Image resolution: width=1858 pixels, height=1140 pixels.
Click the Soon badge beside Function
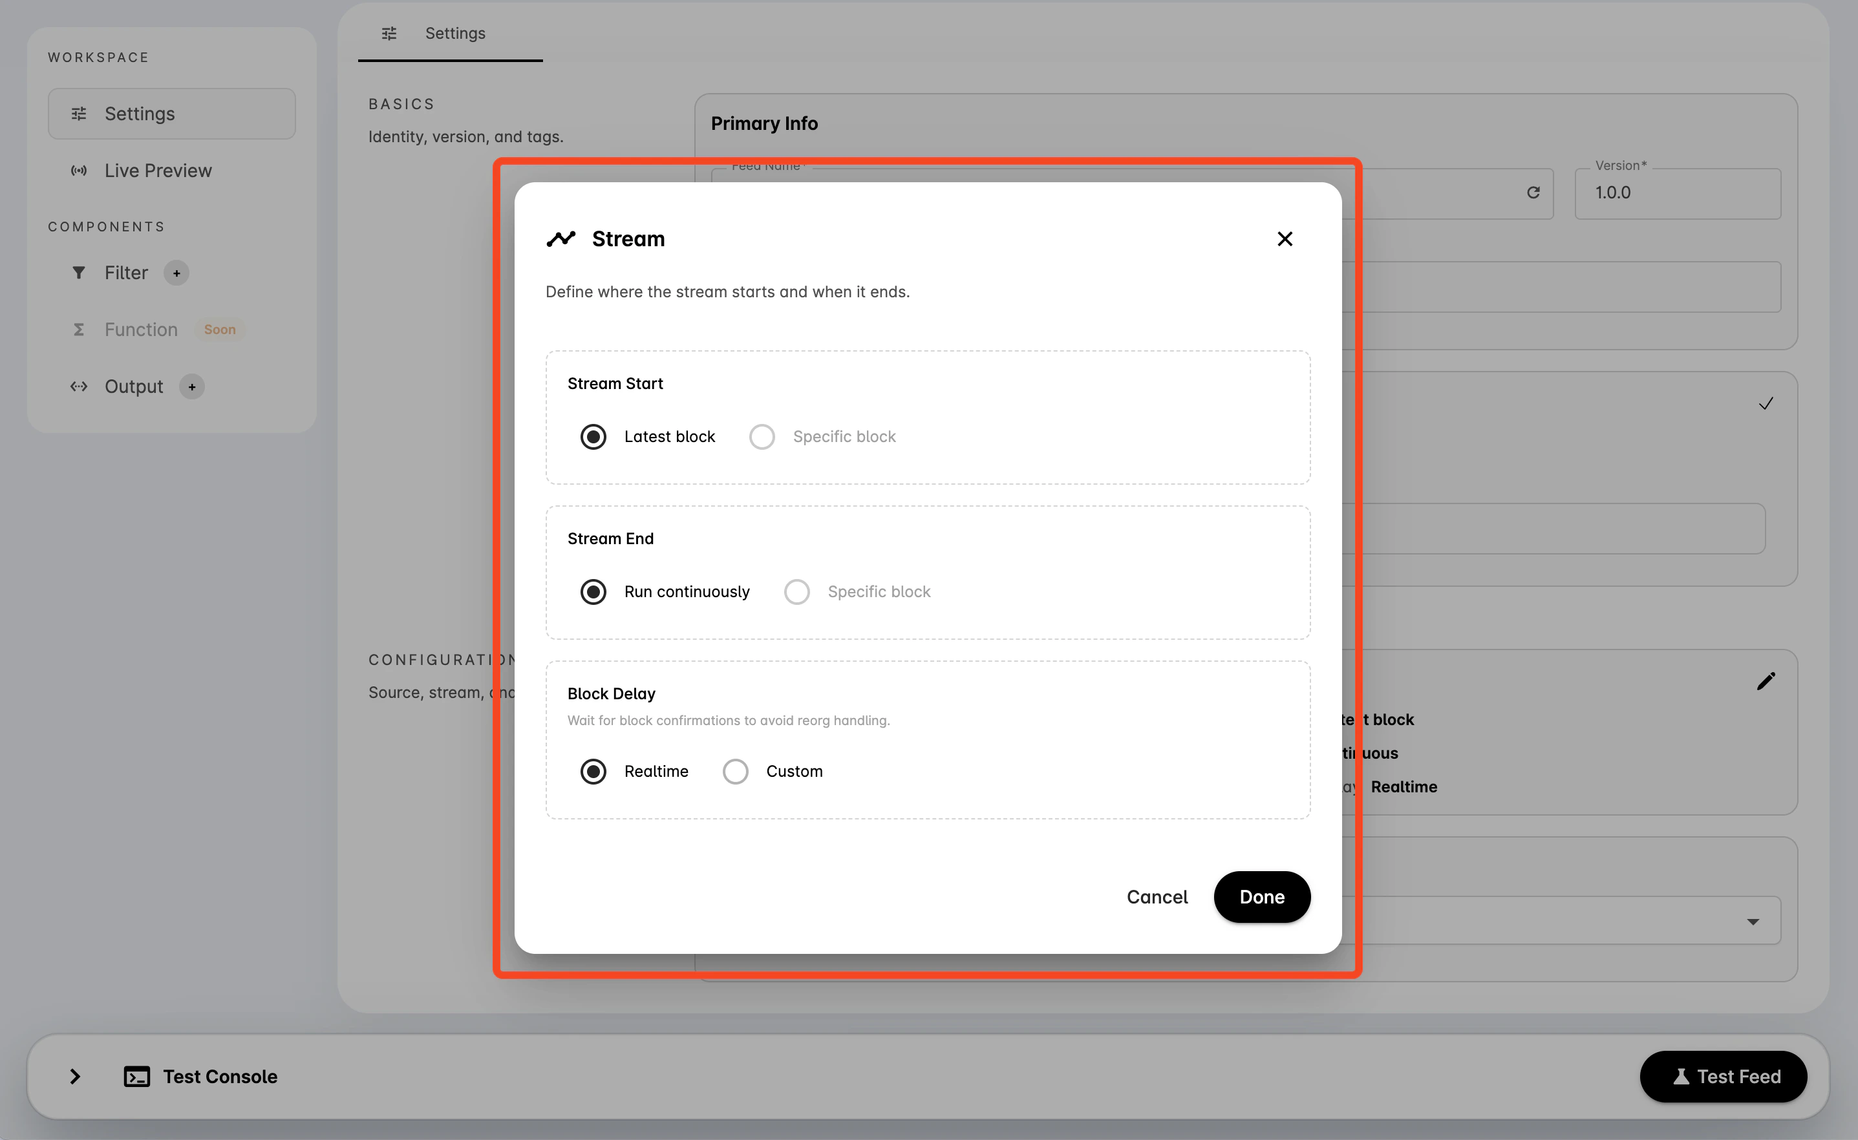[x=219, y=330]
